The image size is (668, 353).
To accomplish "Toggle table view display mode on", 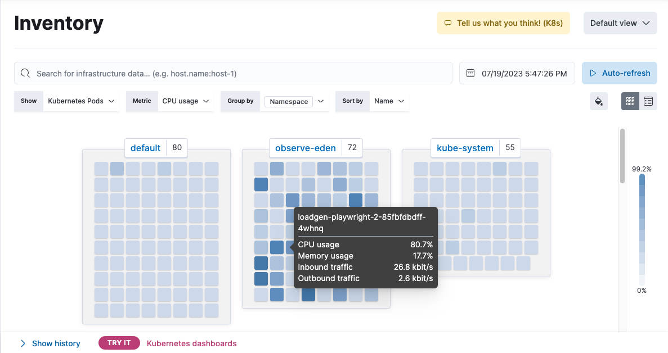I will (x=648, y=101).
